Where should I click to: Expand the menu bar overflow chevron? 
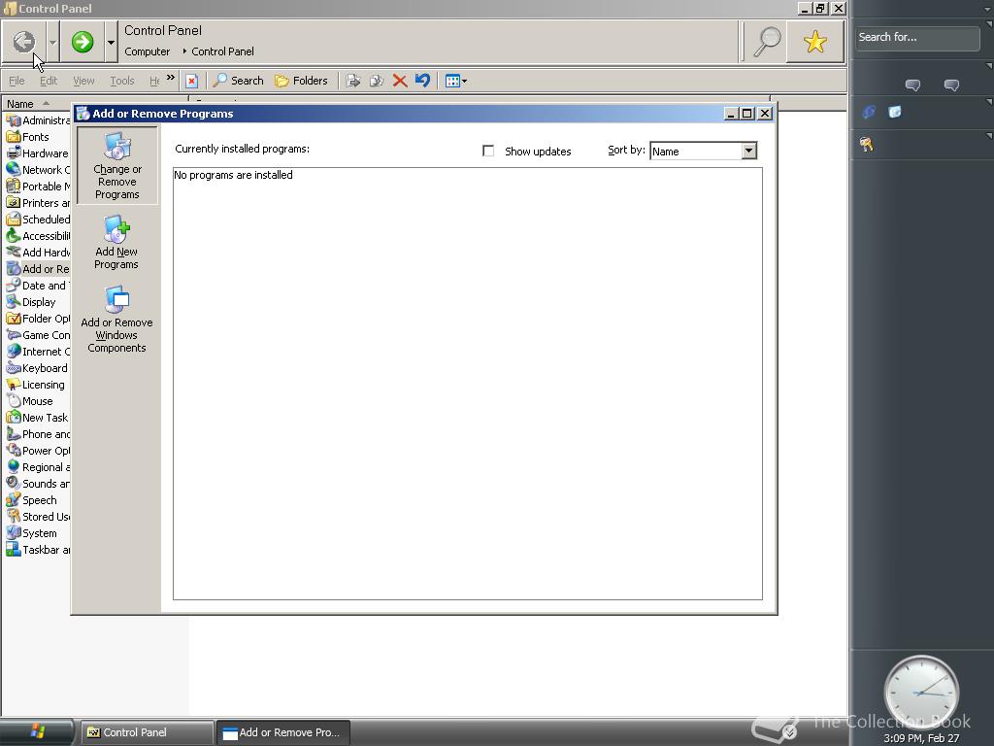click(171, 78)
